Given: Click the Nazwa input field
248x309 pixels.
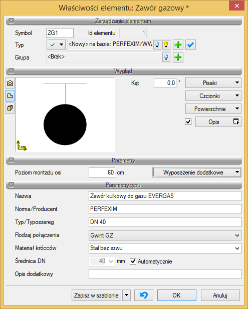Looking at the screenshot, I should [165, 196].
